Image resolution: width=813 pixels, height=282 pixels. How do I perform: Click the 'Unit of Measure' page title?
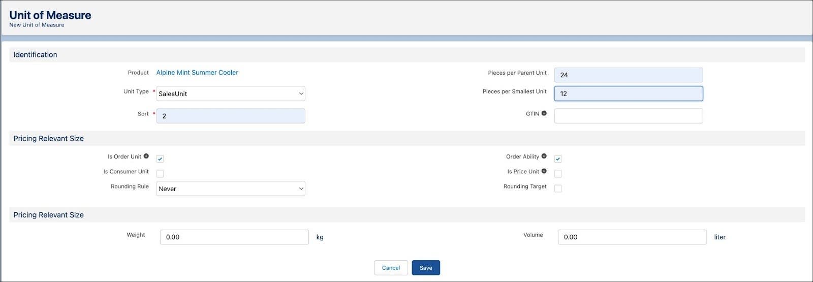50,15
